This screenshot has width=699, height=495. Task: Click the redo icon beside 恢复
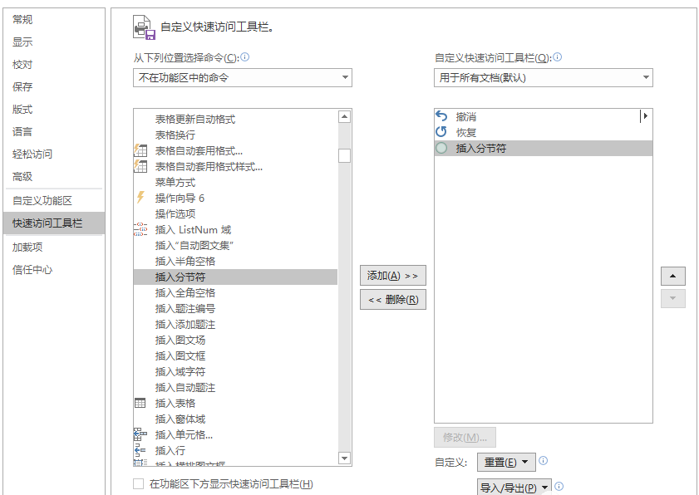coord(441,132)
